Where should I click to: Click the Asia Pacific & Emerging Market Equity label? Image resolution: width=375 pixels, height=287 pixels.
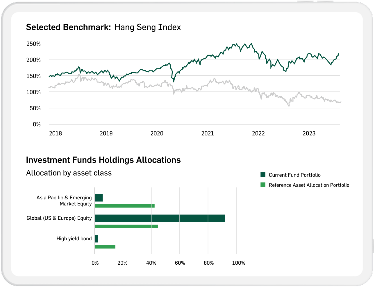click(64, 201)
